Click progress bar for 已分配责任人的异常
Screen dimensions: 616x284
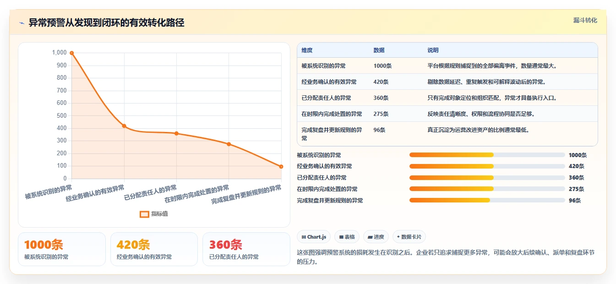click(x=487, y=178)
